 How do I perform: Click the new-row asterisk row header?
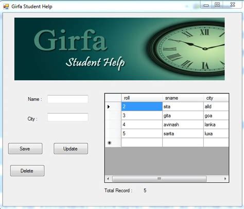tap(113, 143)
